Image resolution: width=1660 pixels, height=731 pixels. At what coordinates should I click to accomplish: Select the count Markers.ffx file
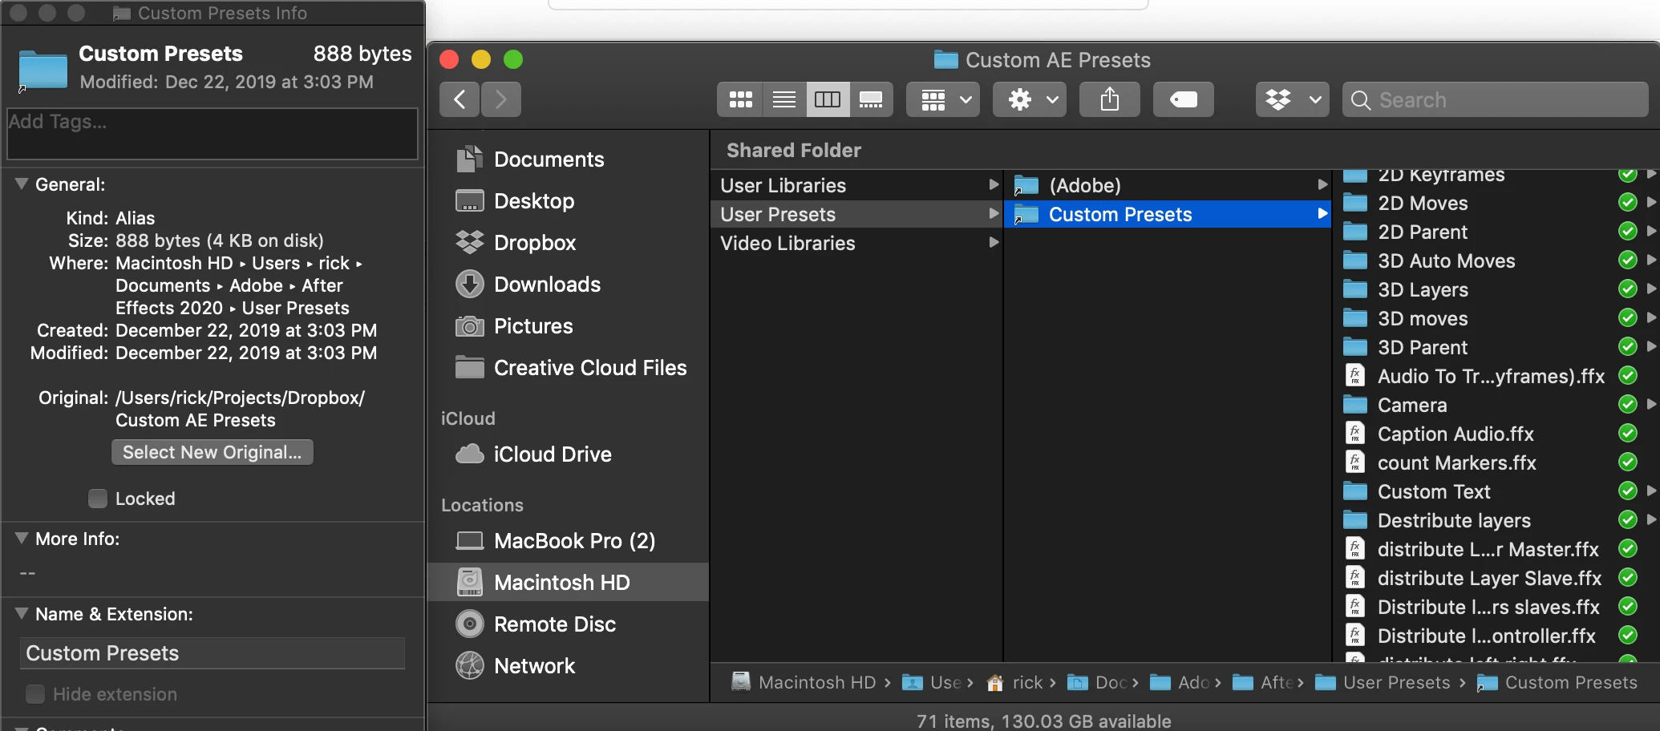point(1496,462)
